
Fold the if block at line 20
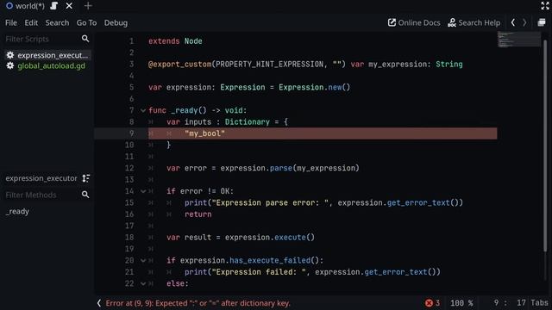(143, 260)
